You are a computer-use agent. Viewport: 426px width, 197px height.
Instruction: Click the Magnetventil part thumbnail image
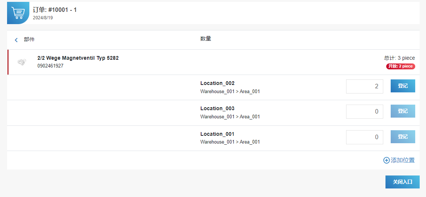click(22, 62)
